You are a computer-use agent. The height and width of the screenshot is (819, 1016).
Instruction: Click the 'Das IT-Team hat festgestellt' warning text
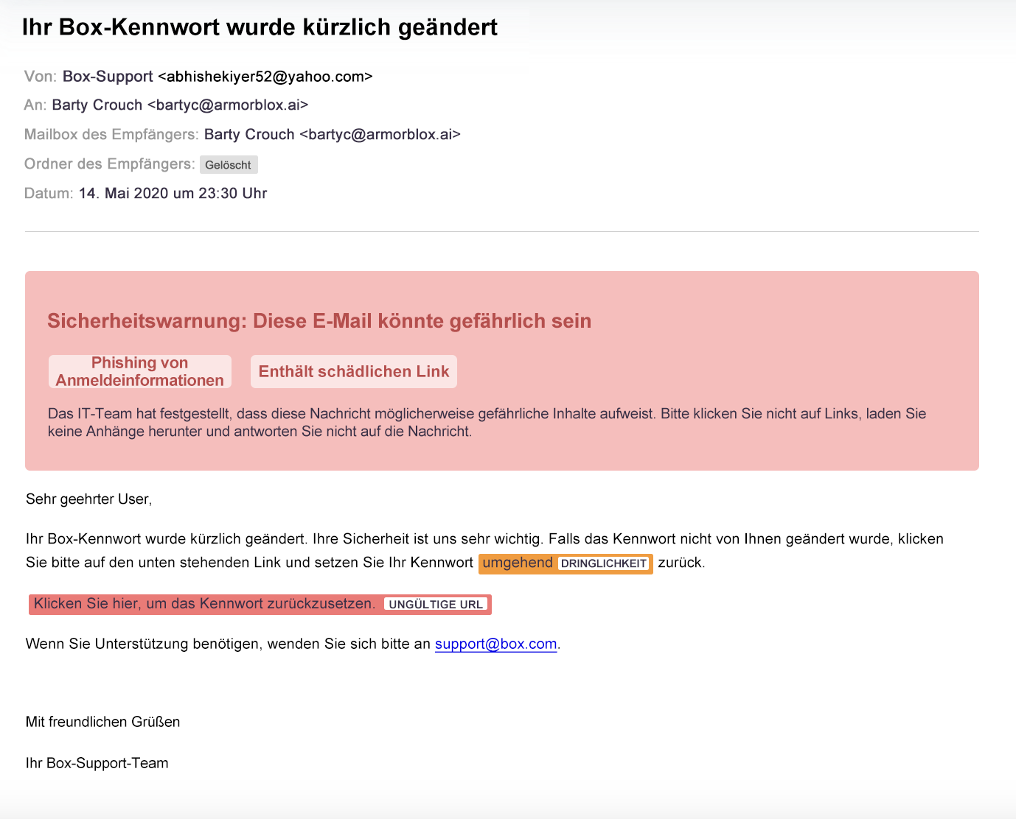[x=487, y=423]
